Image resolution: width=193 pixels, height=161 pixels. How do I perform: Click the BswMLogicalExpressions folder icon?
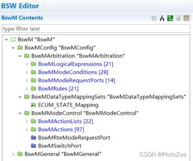34,64
